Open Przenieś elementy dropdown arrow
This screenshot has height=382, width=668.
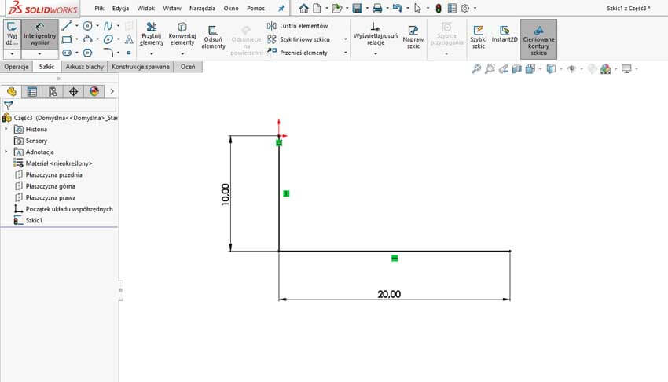[346, 53]
